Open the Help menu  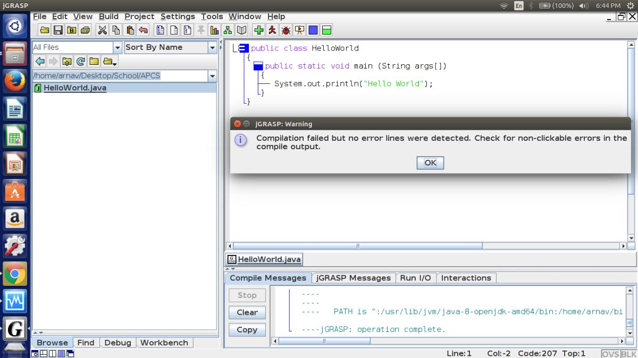(276, 16)
